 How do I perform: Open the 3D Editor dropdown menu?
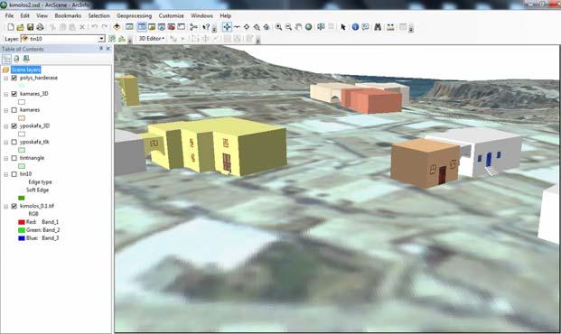pos(152,38)
